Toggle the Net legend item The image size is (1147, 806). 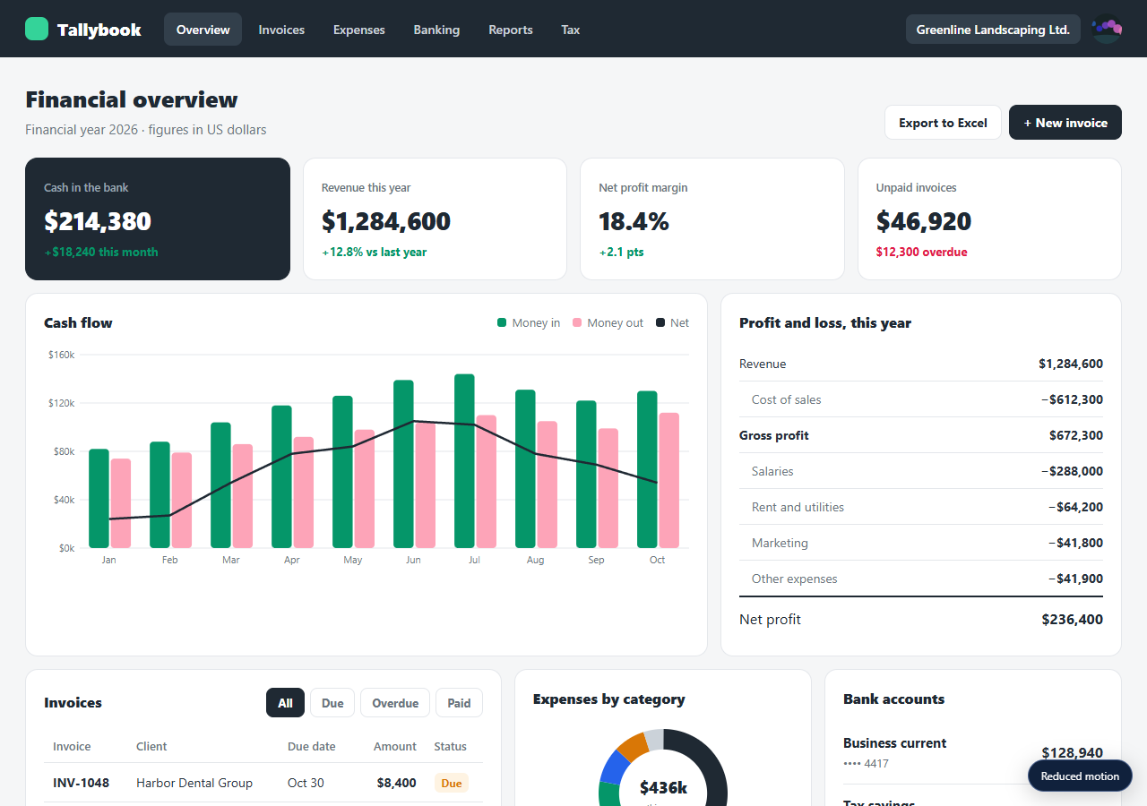point(672,322)
